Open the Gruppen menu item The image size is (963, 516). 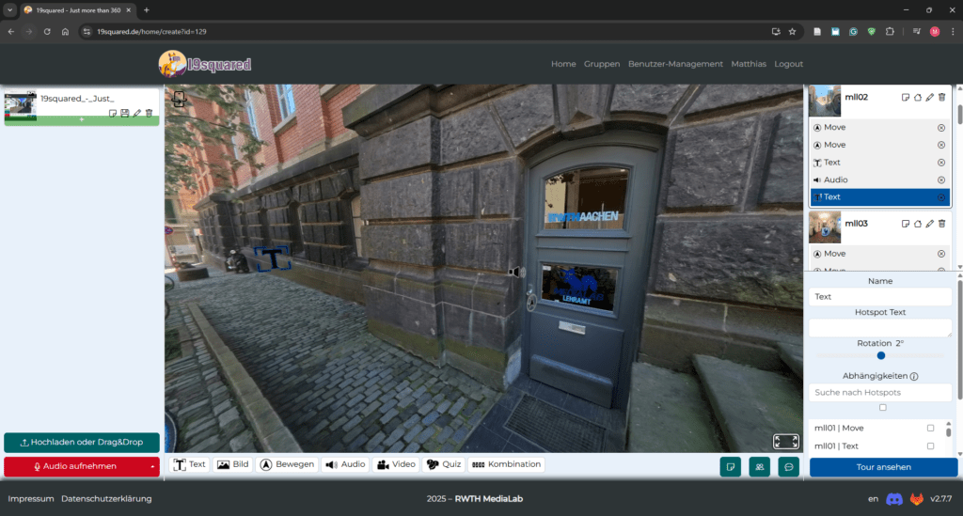pos(601,64)
